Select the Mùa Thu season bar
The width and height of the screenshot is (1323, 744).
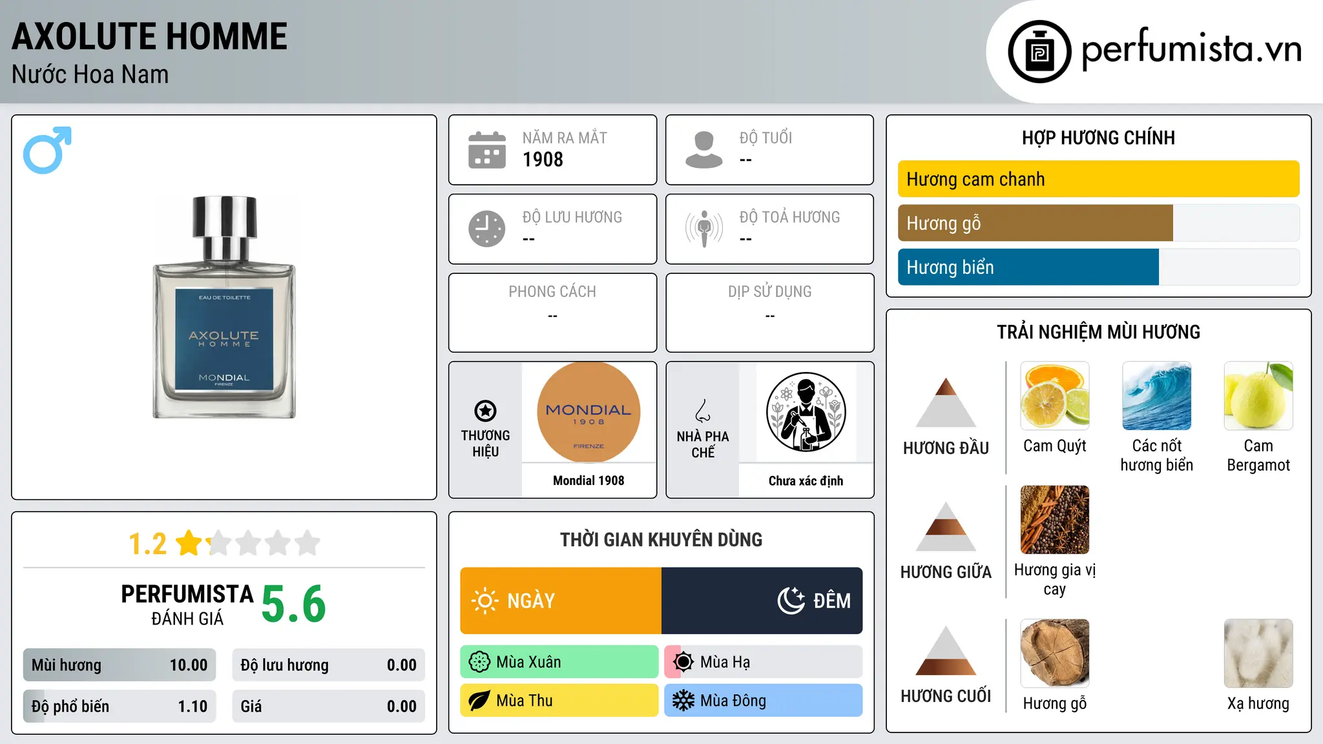559,701
